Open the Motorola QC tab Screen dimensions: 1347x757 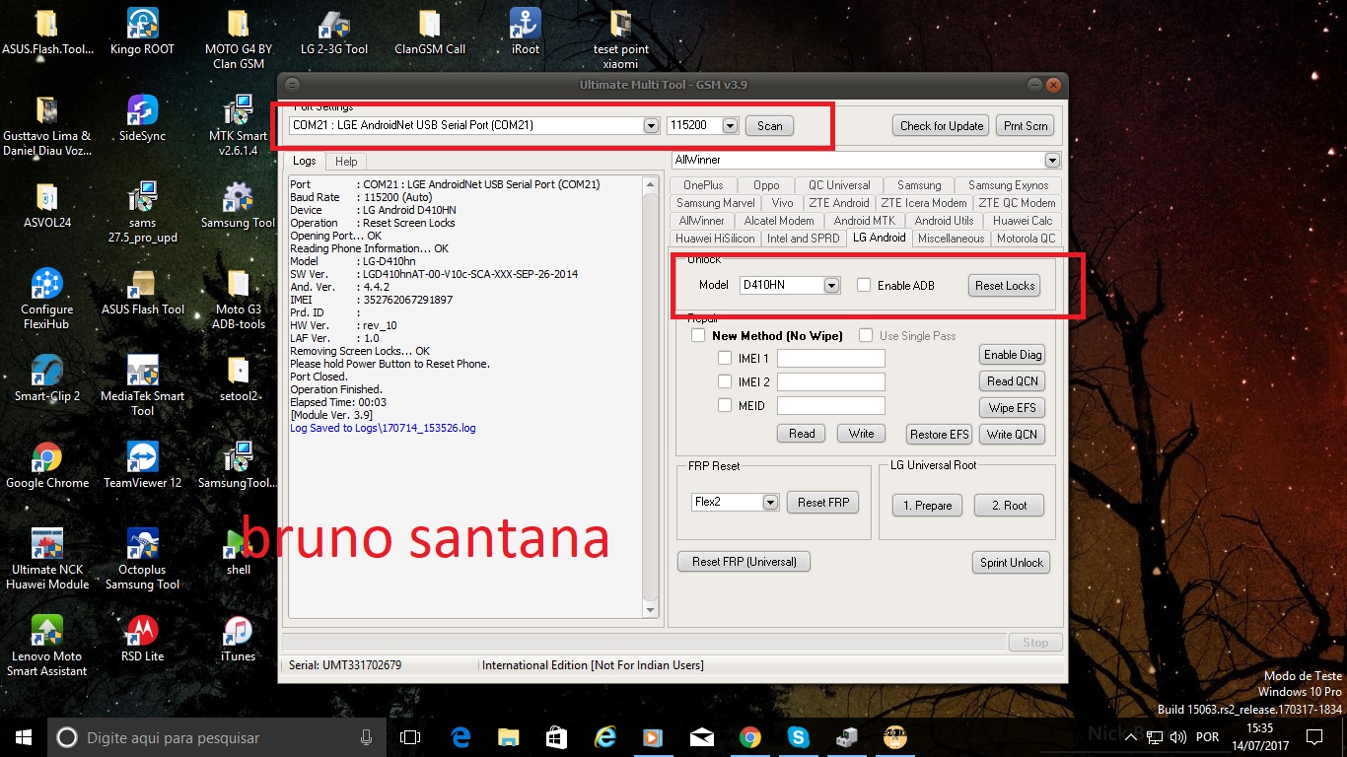[1026, 239]
